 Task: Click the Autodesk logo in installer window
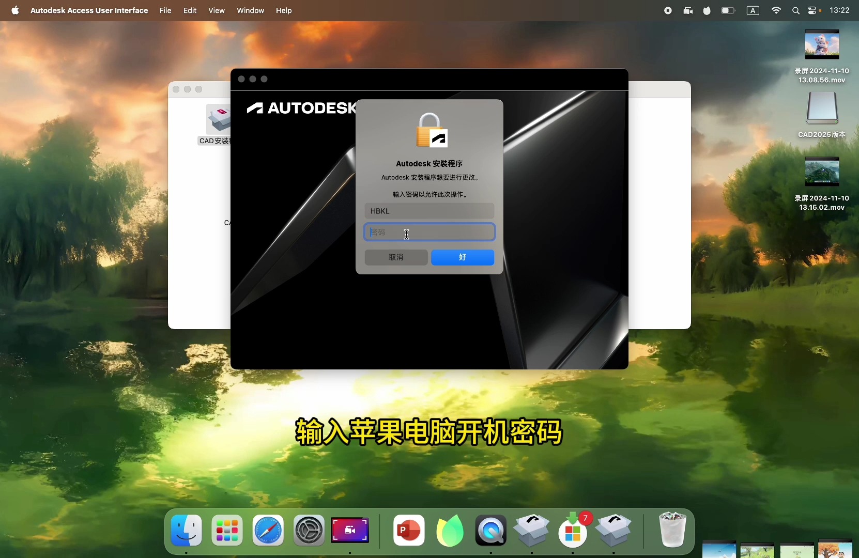(x=301, y=108)
